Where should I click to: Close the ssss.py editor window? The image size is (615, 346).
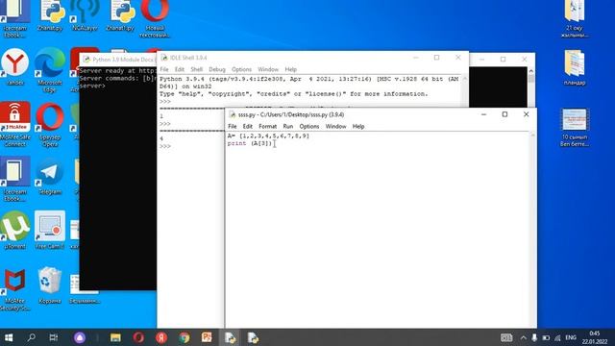click(x=526, y=114)
